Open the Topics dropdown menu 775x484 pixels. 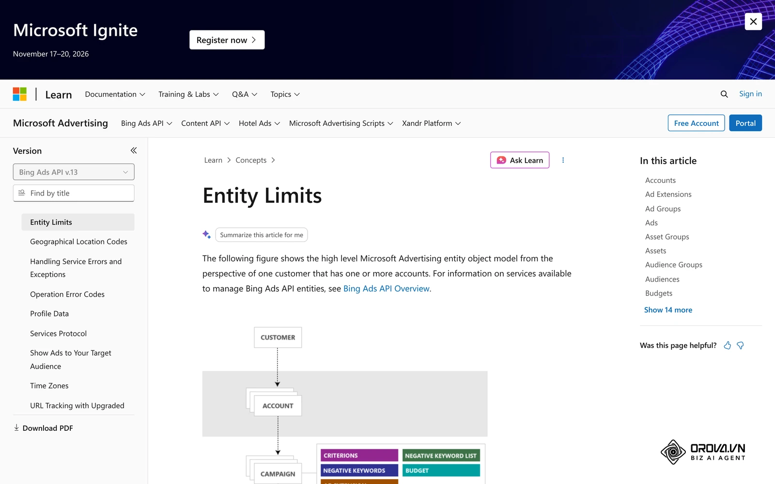[x=285, y=94]
